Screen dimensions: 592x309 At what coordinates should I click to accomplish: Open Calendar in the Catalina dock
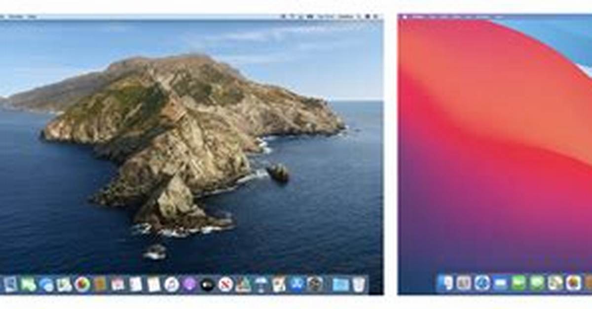click(x=118, y=284)
